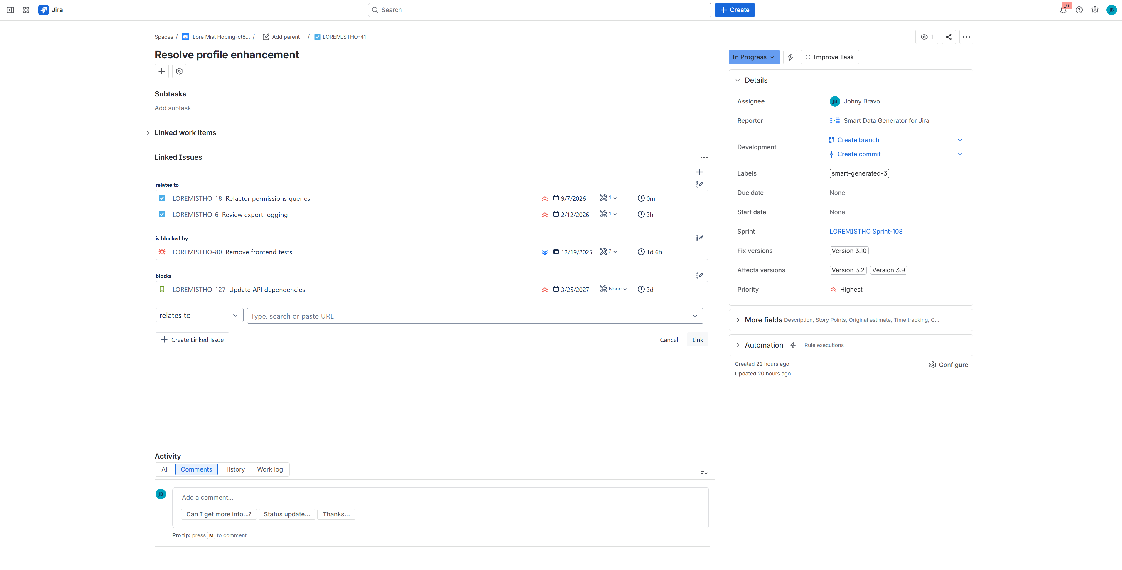Open the In Progress status dropdown

click(753, 57)
